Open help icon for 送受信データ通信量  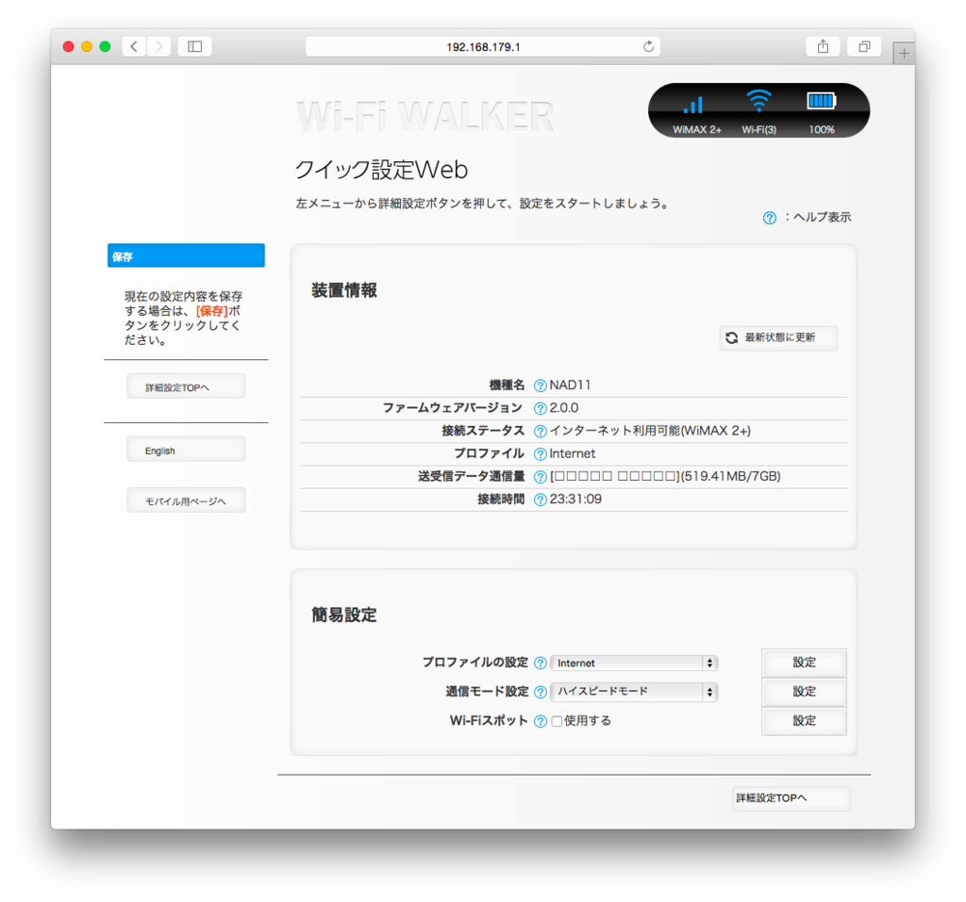pyautogui.click(x=541, y=477)
